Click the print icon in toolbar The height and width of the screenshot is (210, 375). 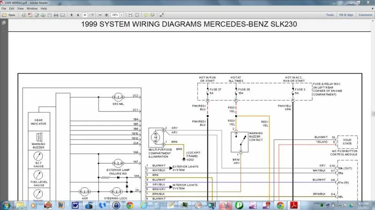click(x=56, y=15)
